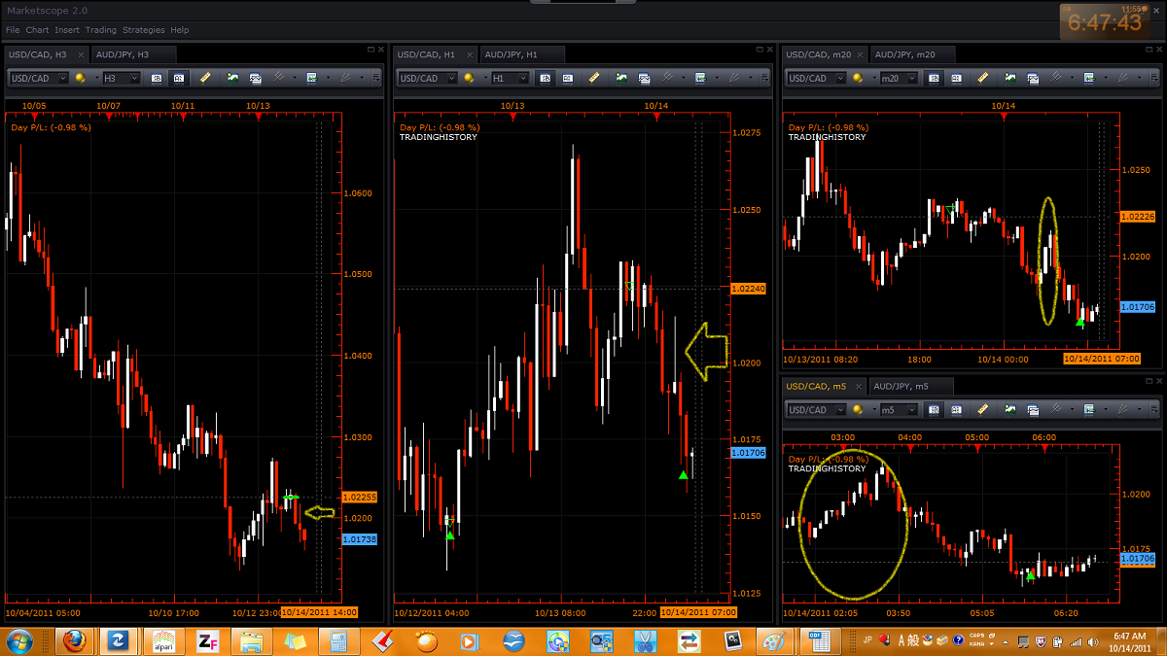
Task: Close the USD/CAD, H3 tab
Action: (x=81, y=54)
